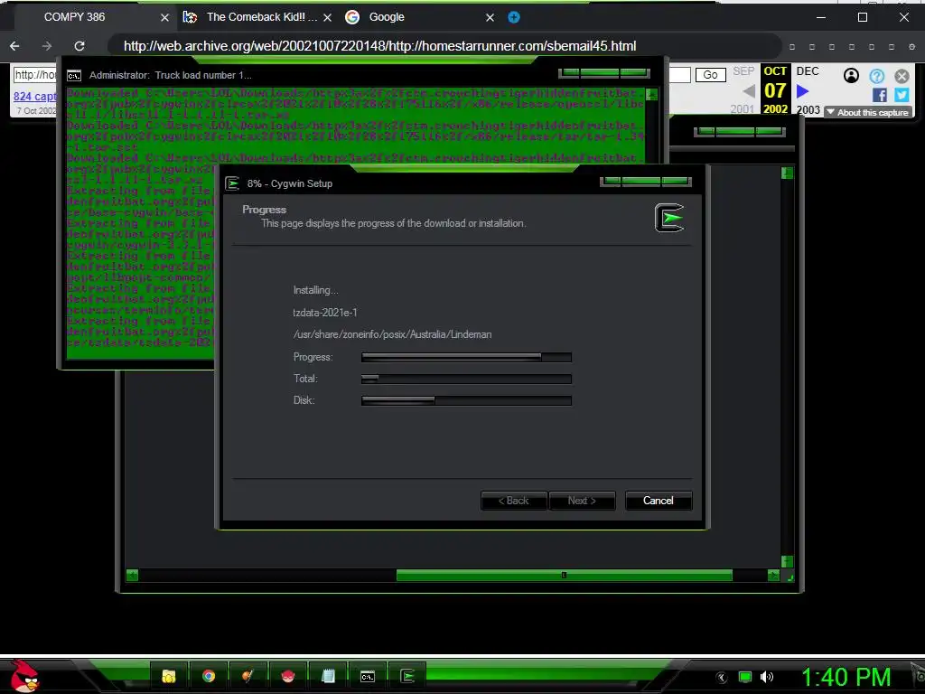
Task: Click the Wayback Go button
Action: [x=710, y=75]
